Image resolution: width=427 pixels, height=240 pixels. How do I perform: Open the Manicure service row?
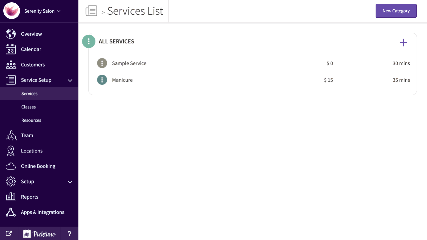(x=122, y=80)
